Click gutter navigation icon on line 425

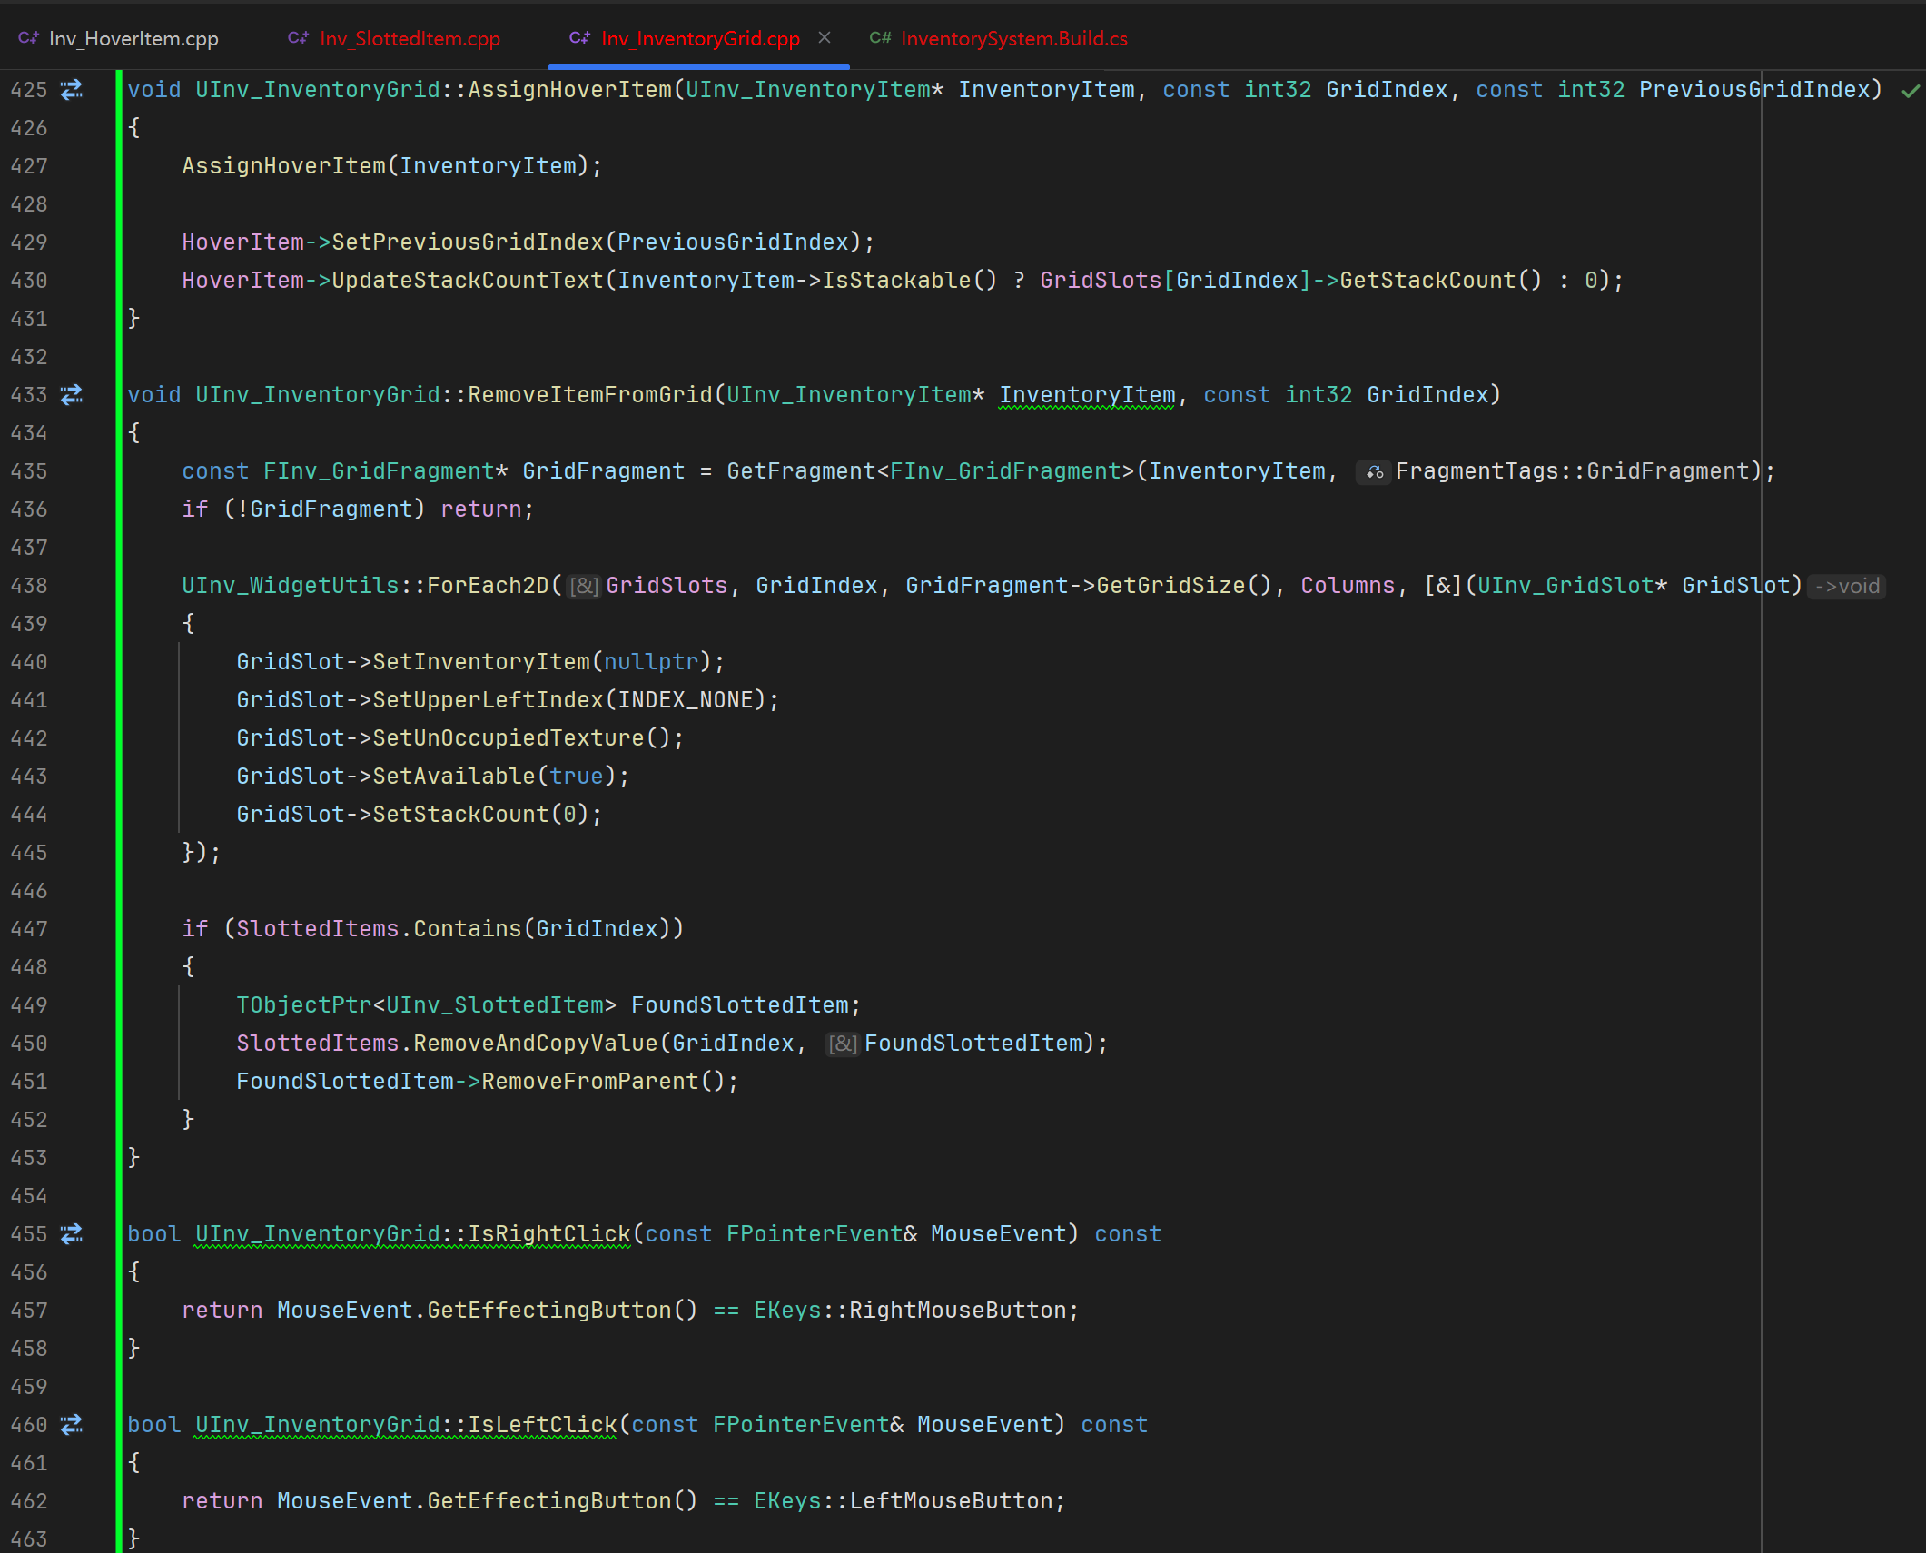pos(72,90)
